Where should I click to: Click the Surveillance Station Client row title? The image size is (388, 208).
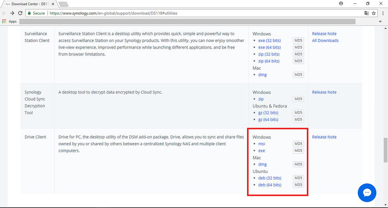tap(37, 37)
